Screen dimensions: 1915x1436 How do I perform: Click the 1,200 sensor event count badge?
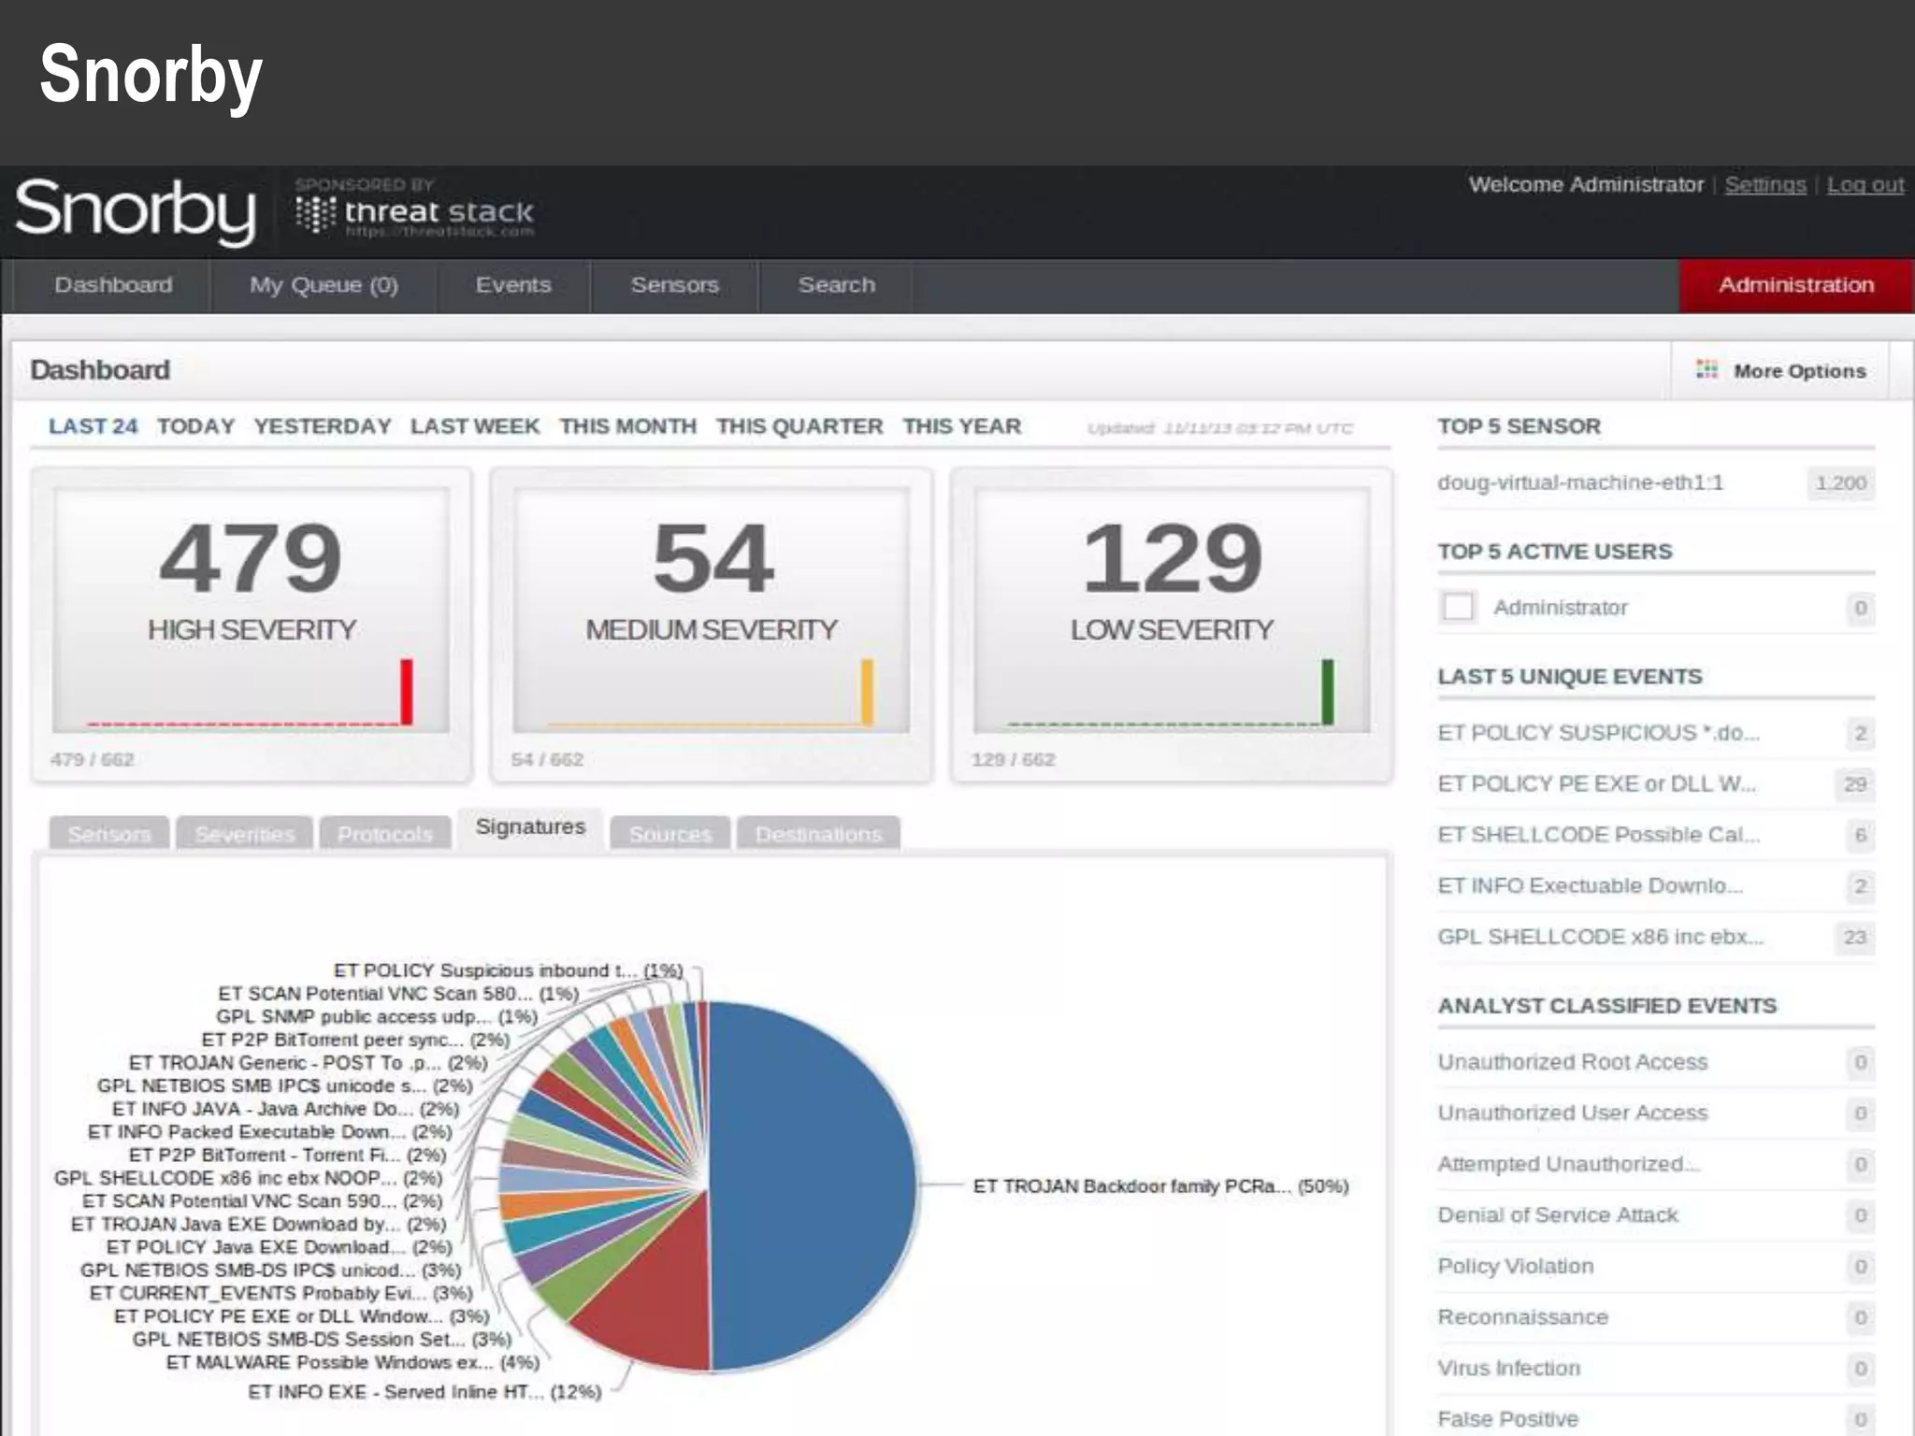pyautogui.click(x=1839, y=483)
